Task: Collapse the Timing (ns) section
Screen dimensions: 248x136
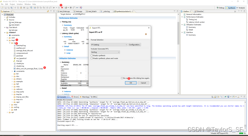Action: (x=61, y=22)
